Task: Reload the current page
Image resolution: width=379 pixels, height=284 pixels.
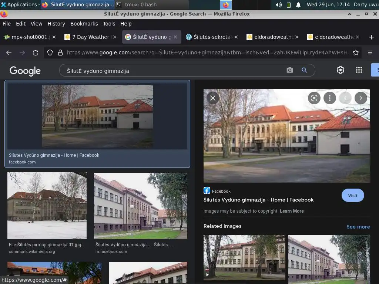Action: (x=36, y=53)
